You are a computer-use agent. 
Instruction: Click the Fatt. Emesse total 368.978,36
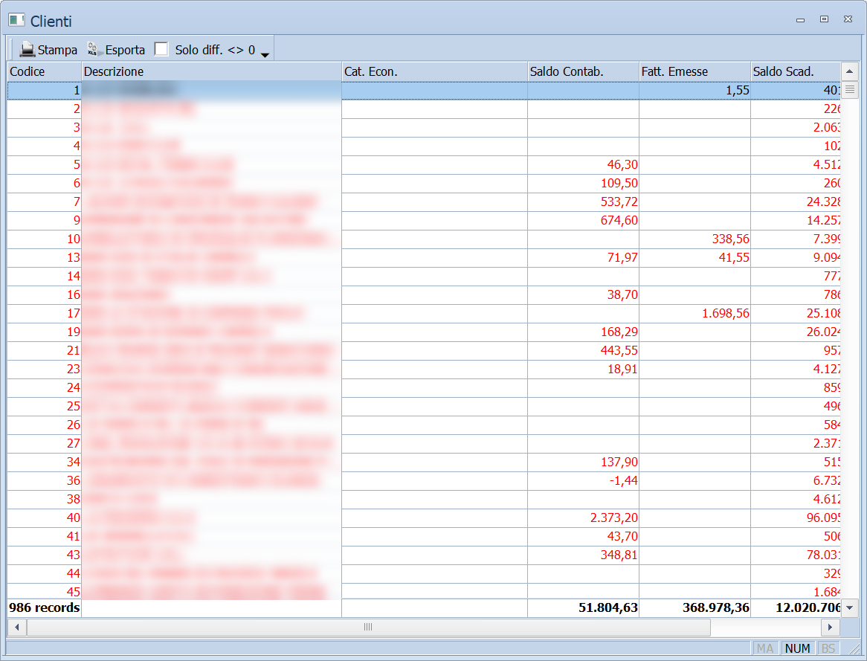(716, 608)
